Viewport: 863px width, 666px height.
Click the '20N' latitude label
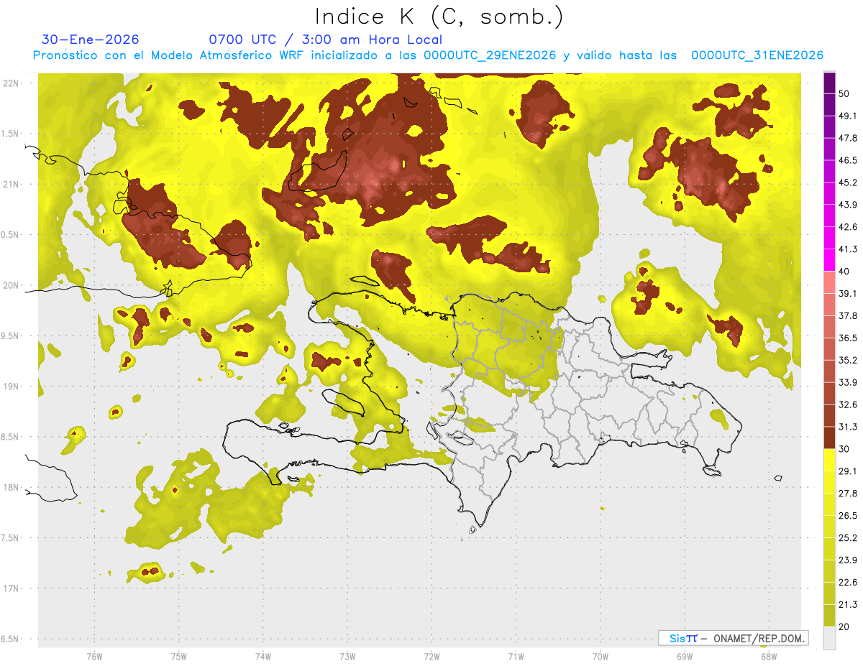[x=10, y=285]
